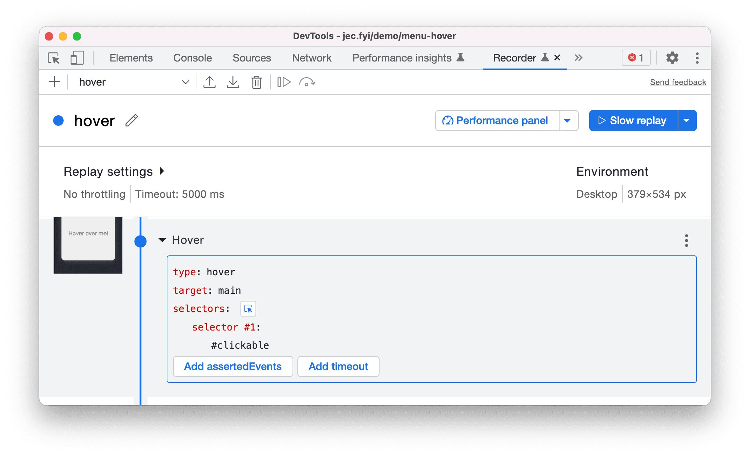
Task: Click the delete recording icon
Action: [257, 81]
